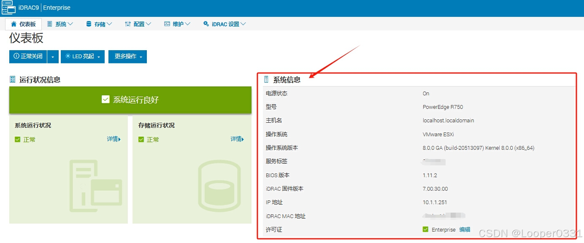Expand the iDRAC 设置 menu chevron
The height and width of the screenshot is (243, 584).
tap(243, 24)
